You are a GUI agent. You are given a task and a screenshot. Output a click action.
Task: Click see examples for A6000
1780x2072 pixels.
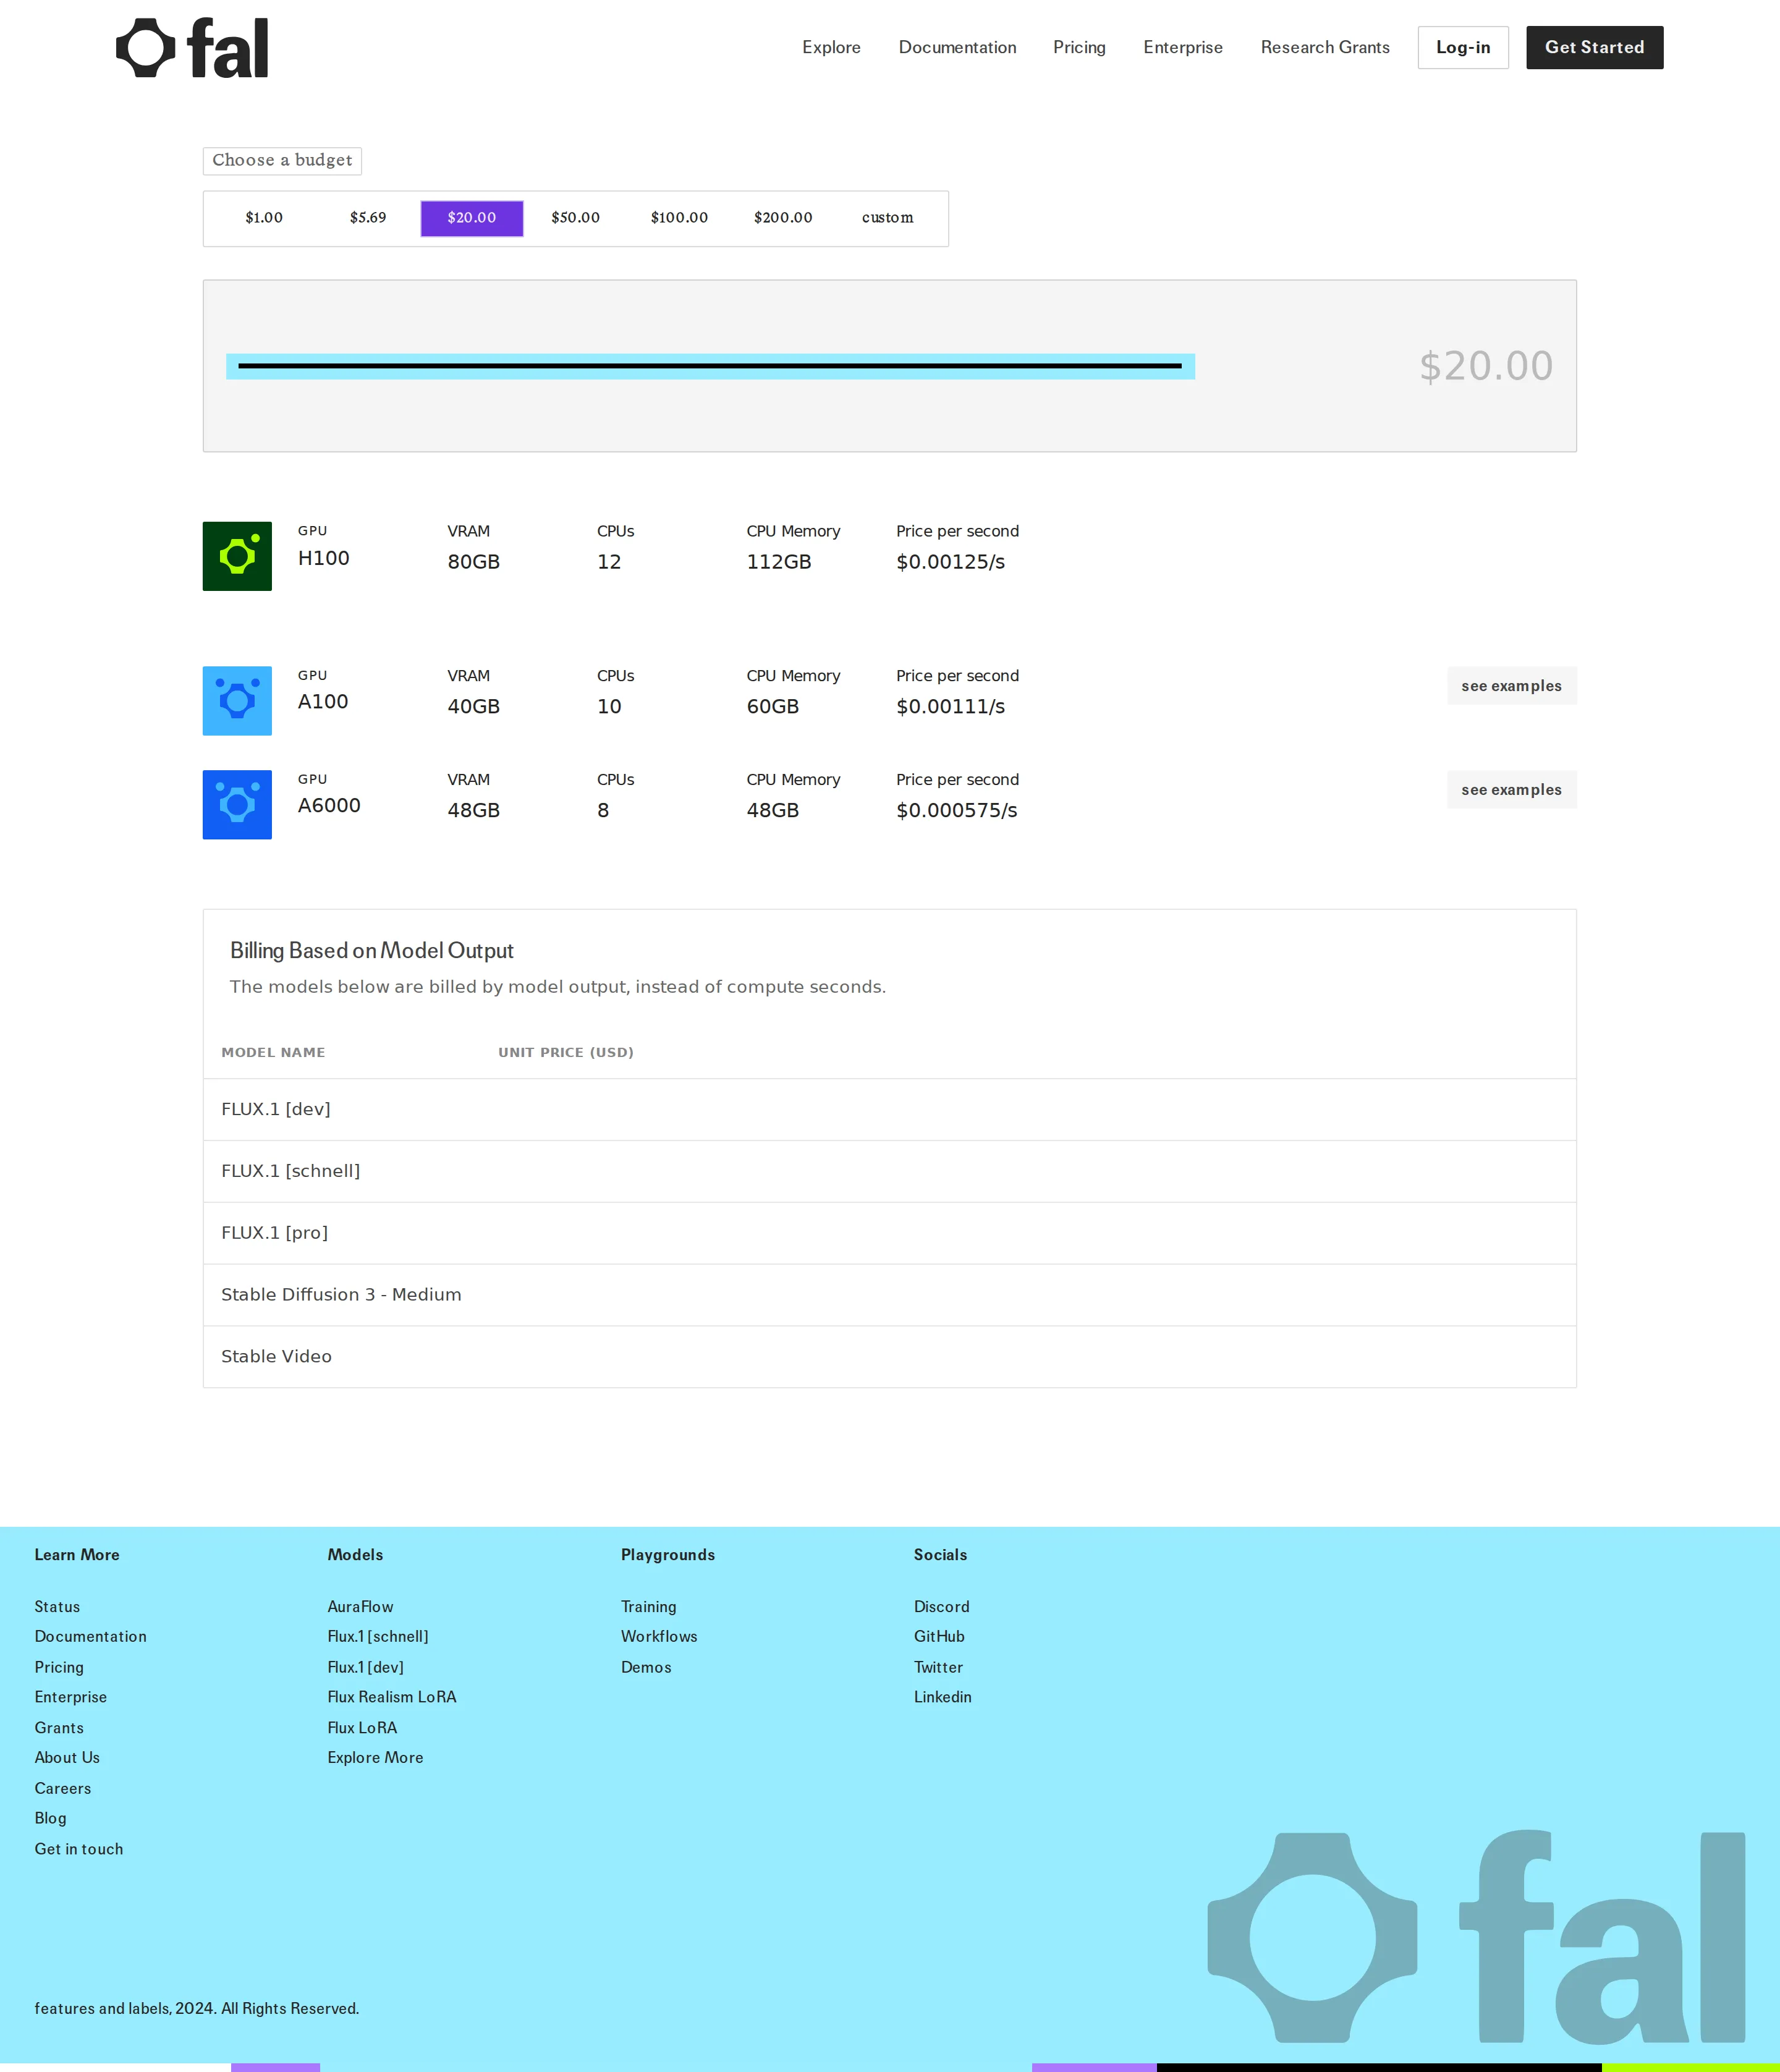pos(1511,790)
